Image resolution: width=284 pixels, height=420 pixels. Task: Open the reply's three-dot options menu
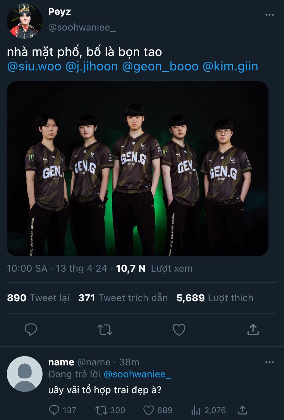point(270,362)
